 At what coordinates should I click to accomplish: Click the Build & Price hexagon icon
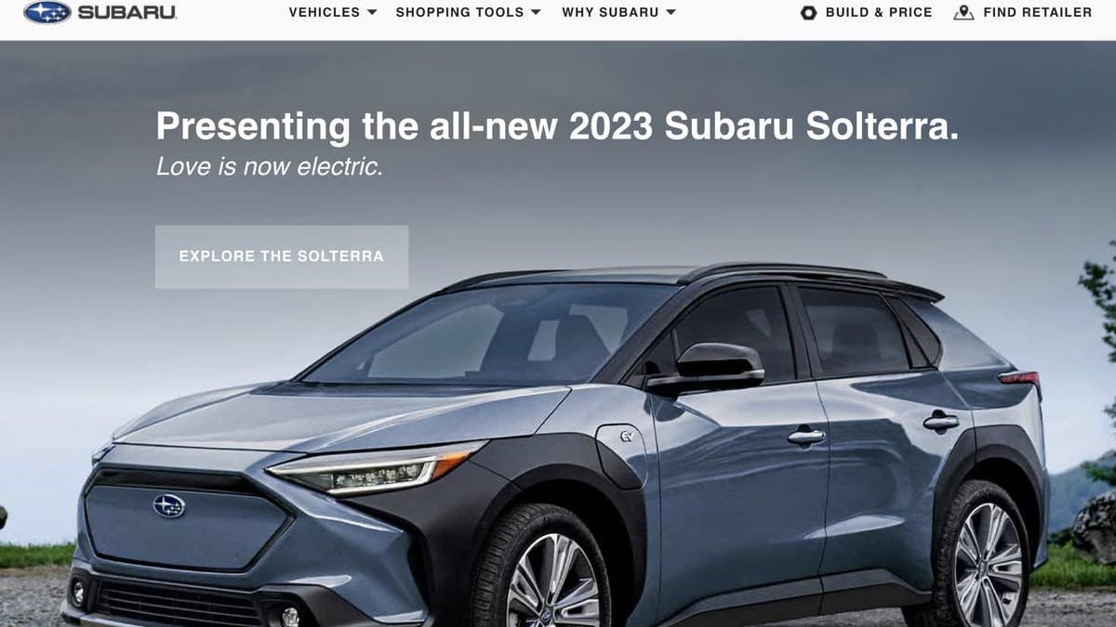(x=808, y=13)
